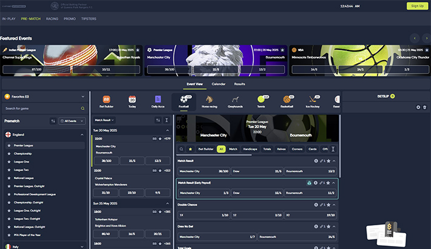This screenshot has height=249, width=431.
Task: Filter markets by Corners
Action: click(x=297, y=149)
